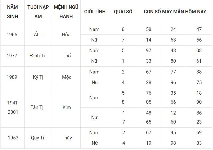
Task: Select the Đinh Tị cell
Action: [38, 56]
